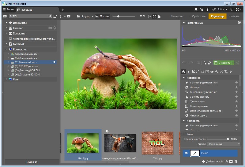
Task: Click the red-eye correction tool icon
Action: click(x=212, y=72)
